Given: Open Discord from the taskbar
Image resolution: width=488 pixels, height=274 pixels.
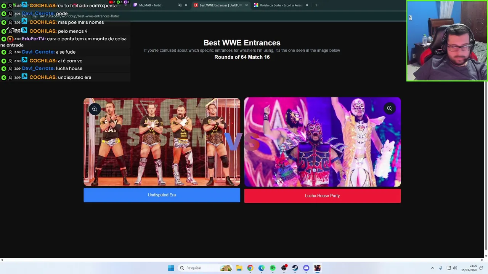Looking at the screenshot, I should [x=306, y=268].
